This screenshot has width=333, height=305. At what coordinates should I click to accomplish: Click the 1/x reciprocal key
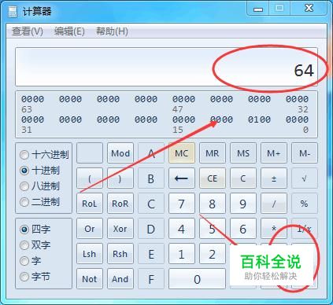(x=305, y=229)
